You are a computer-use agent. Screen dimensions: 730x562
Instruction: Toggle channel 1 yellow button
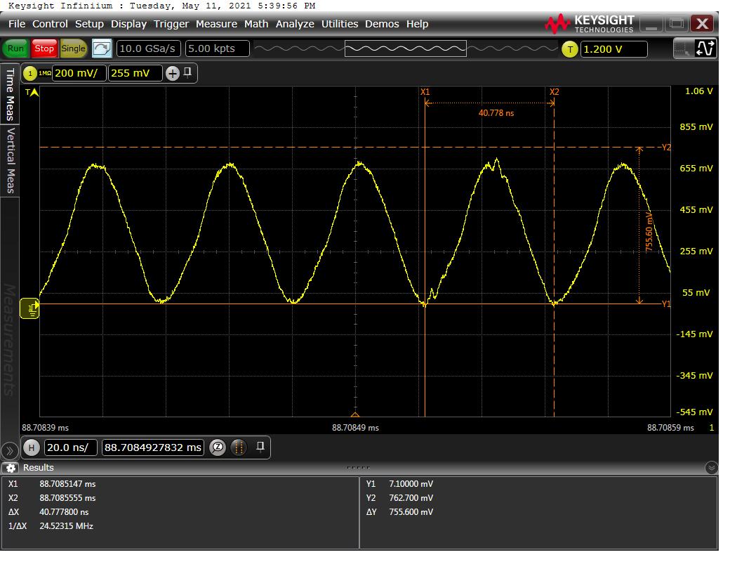pos(30,73)
